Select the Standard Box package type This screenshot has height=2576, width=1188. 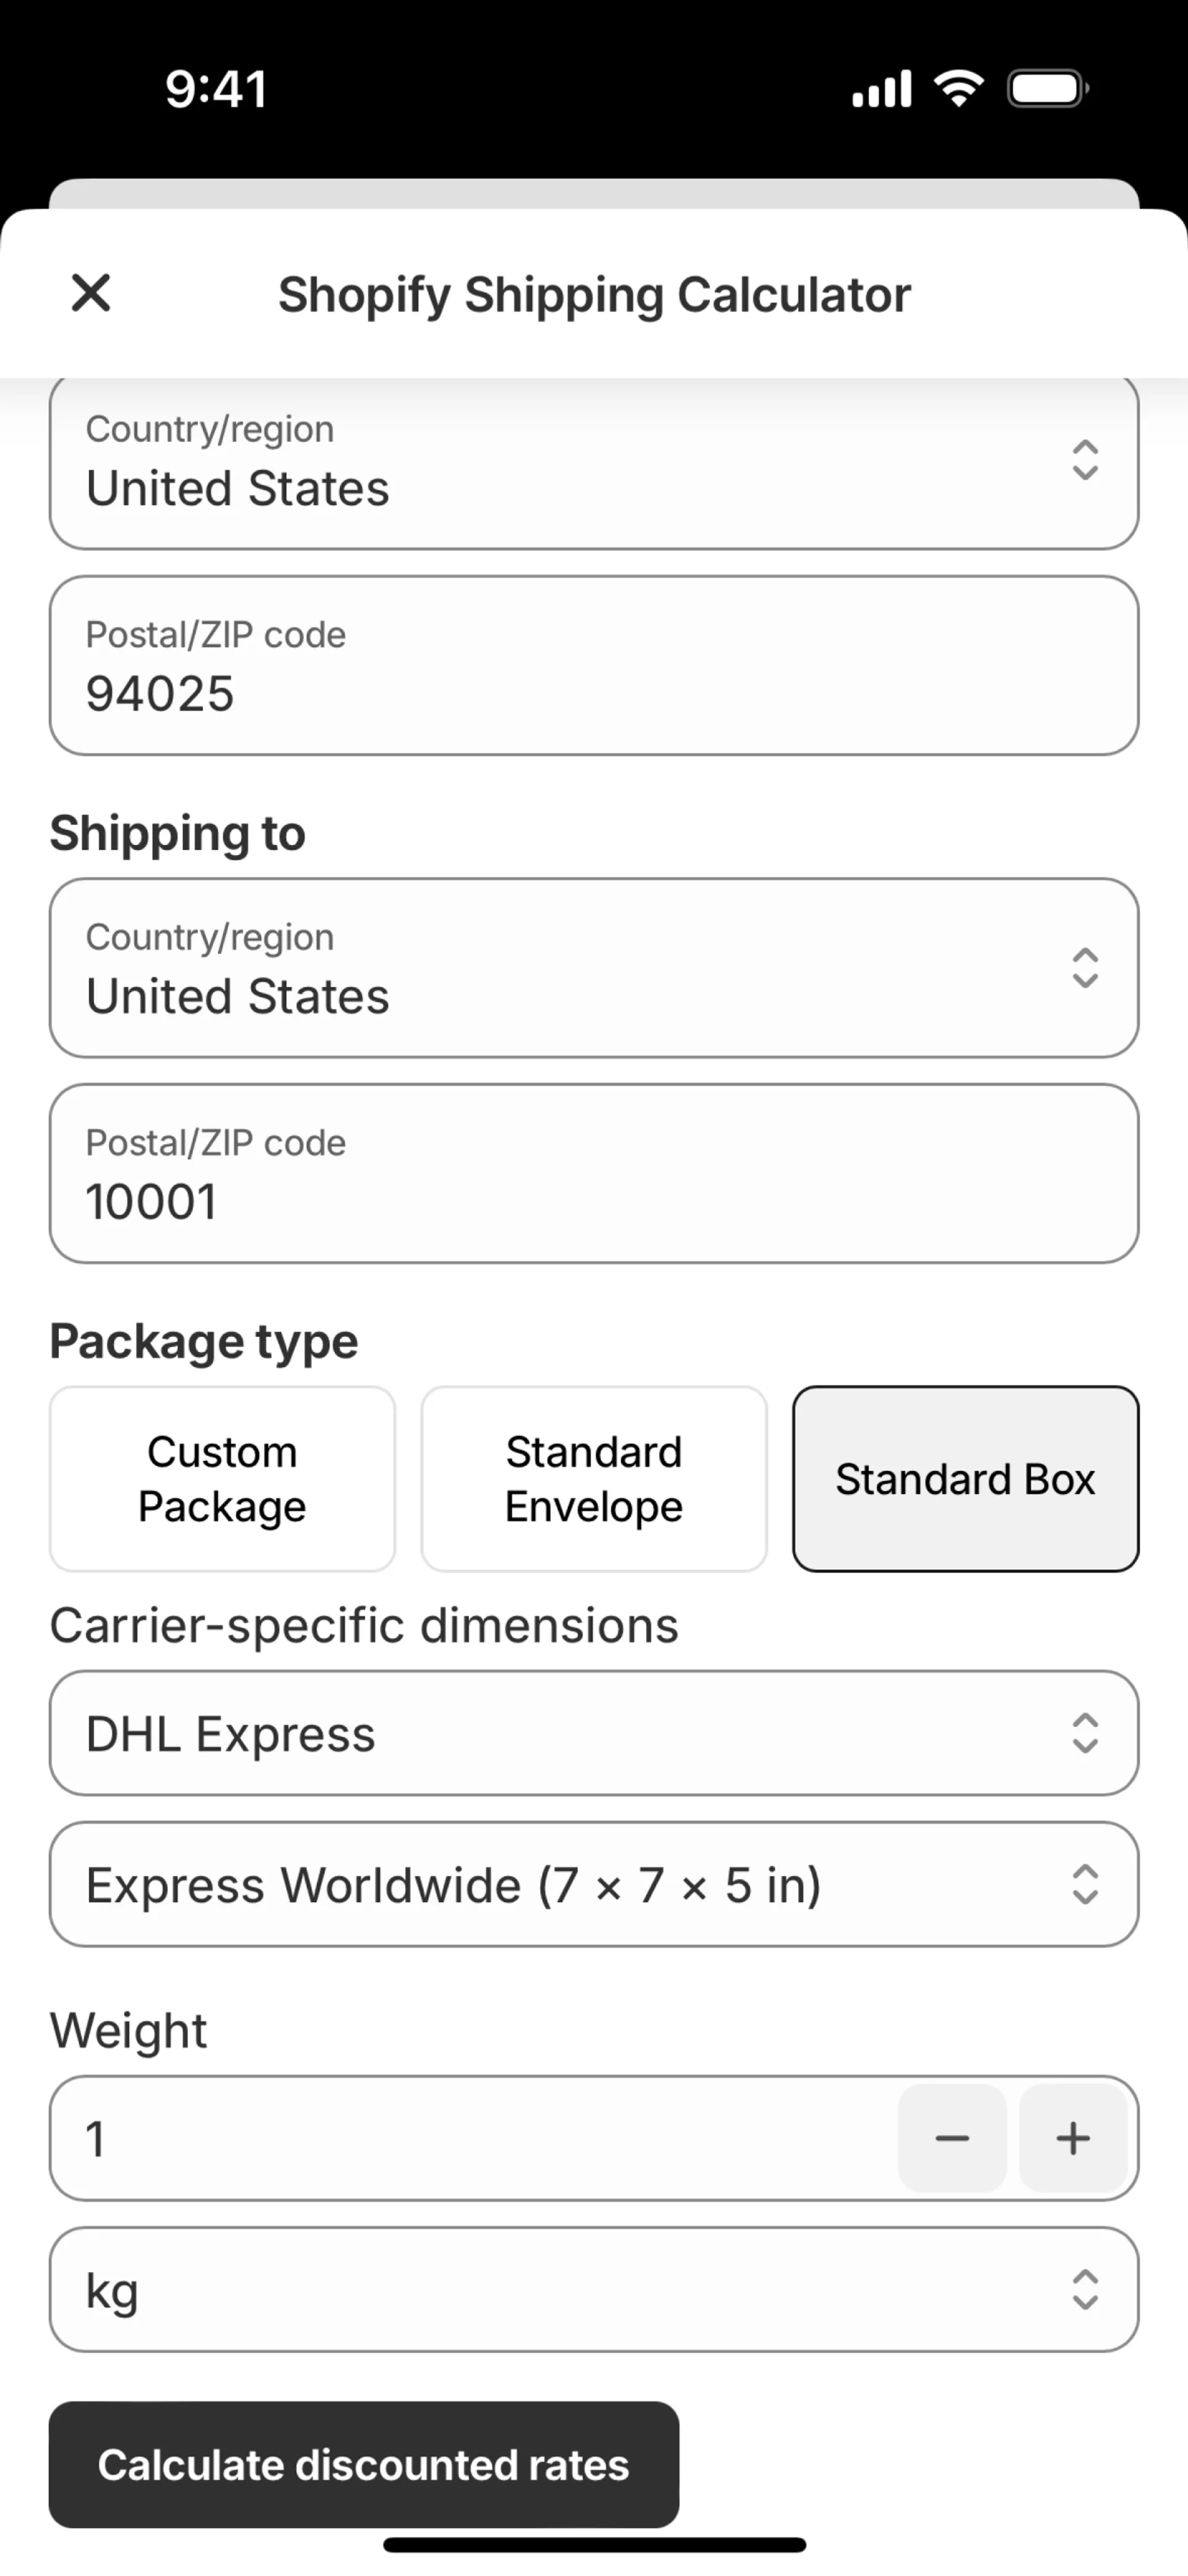pyautogui.click(x=965, y=1479)
